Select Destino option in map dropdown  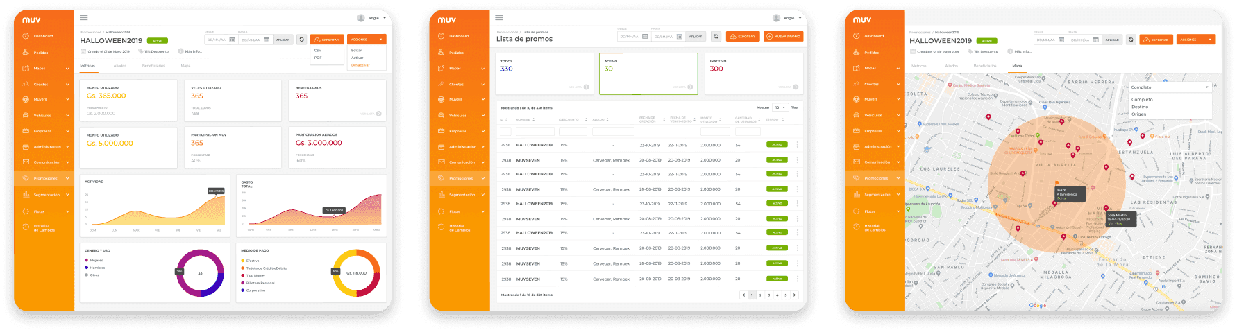(1140, 107)
